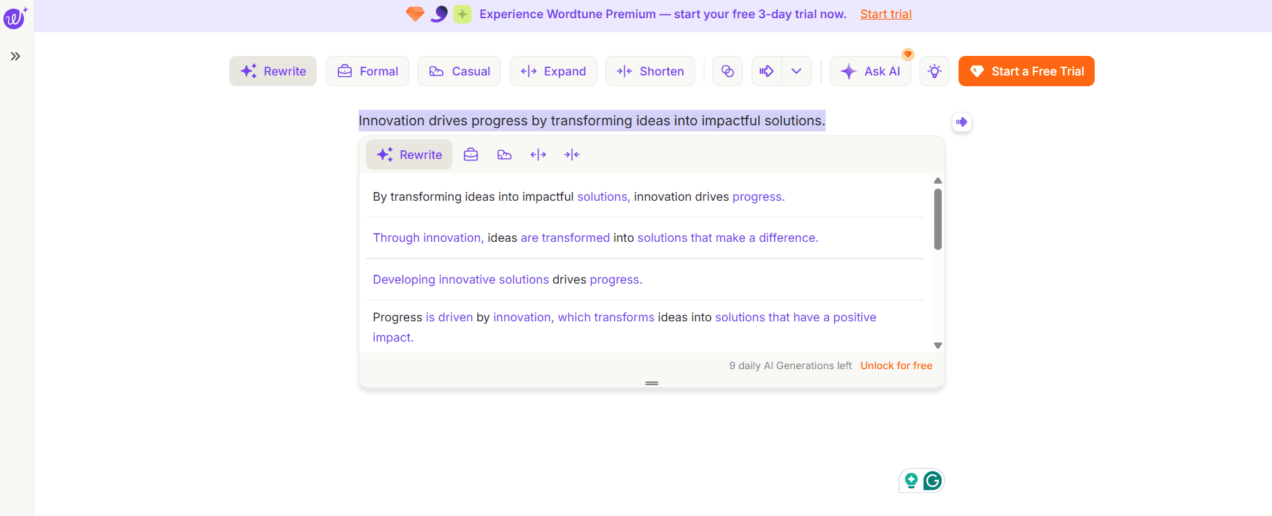Choose the Casual tone button
This screenshot has width=1272, height=516.
point(459,71)
